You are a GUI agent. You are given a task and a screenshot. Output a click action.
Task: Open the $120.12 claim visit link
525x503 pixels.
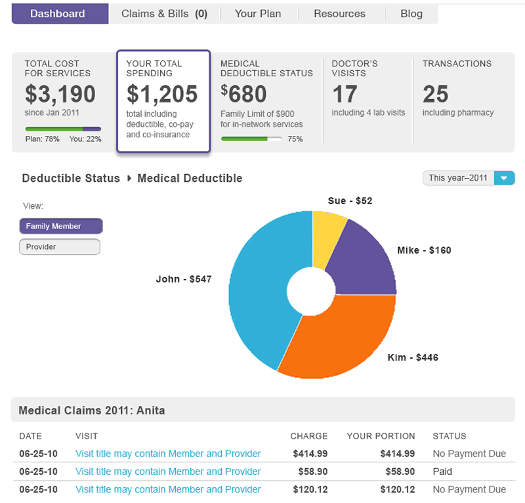click(168, 489)
